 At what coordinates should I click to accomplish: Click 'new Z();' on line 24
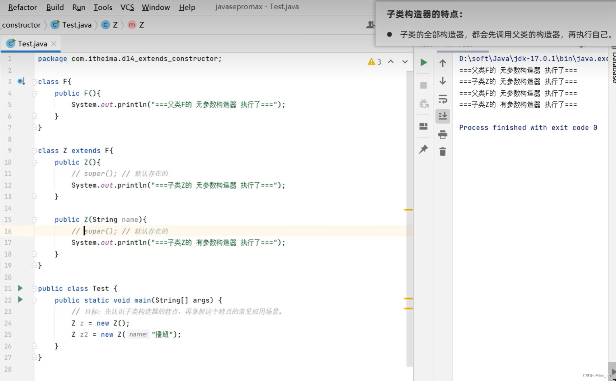click(x=113, y=323)
